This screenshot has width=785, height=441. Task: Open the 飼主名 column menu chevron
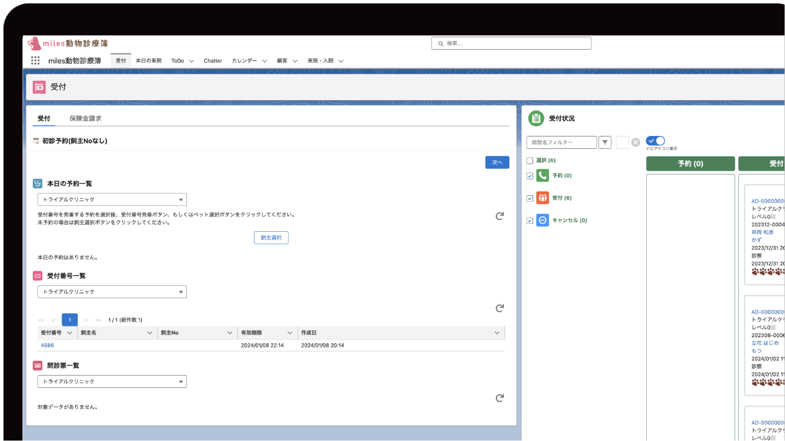150,333
